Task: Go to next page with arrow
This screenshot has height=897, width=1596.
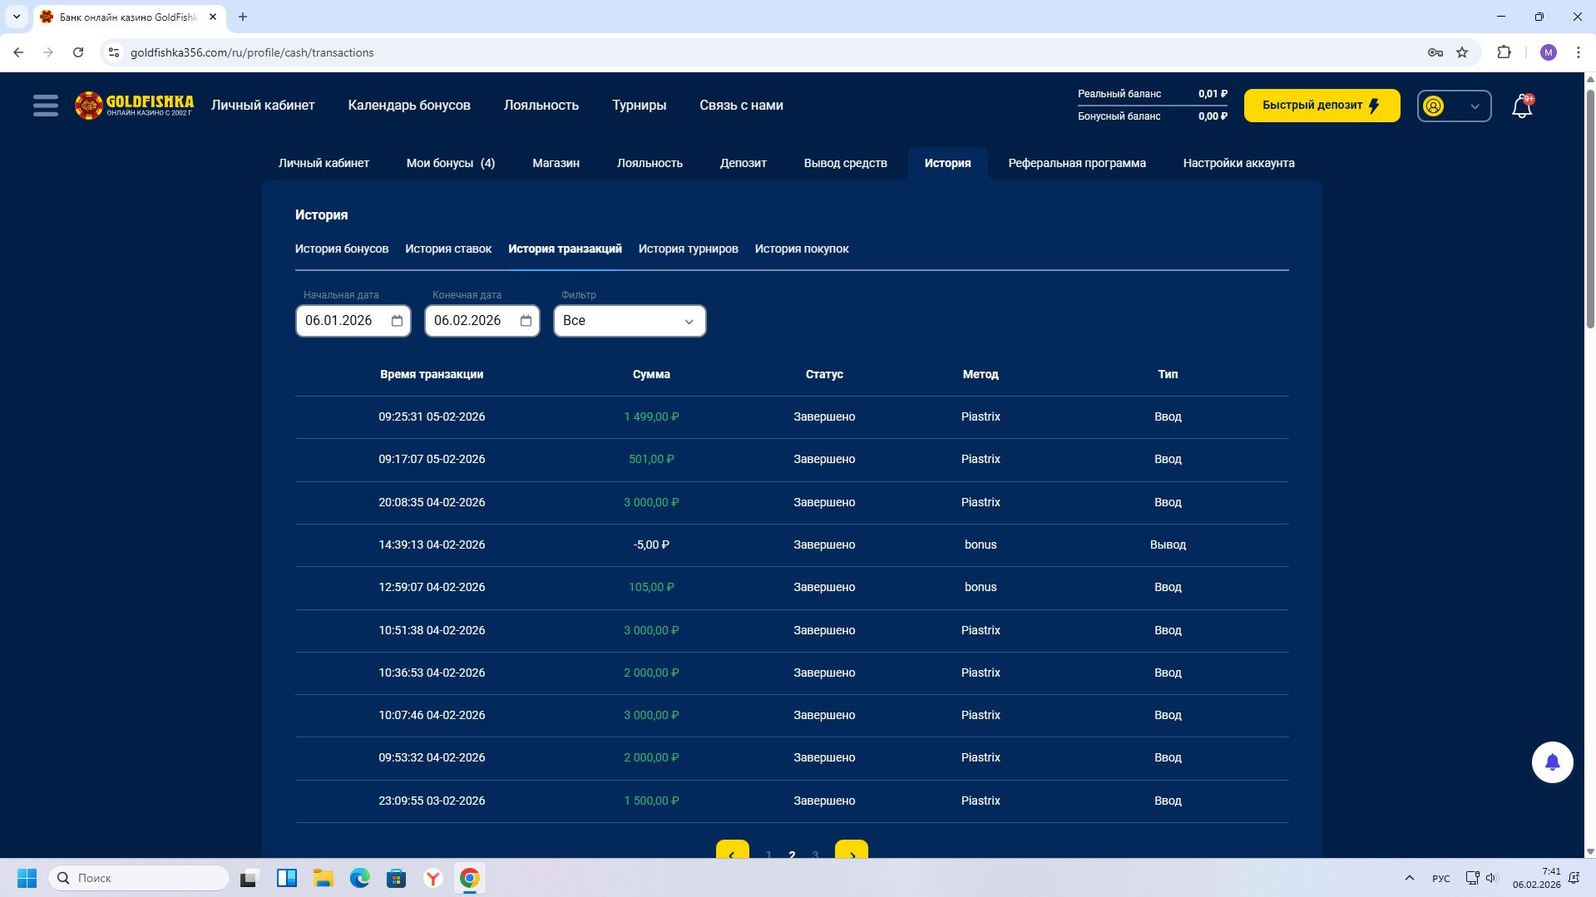Action: coord(851,853)
